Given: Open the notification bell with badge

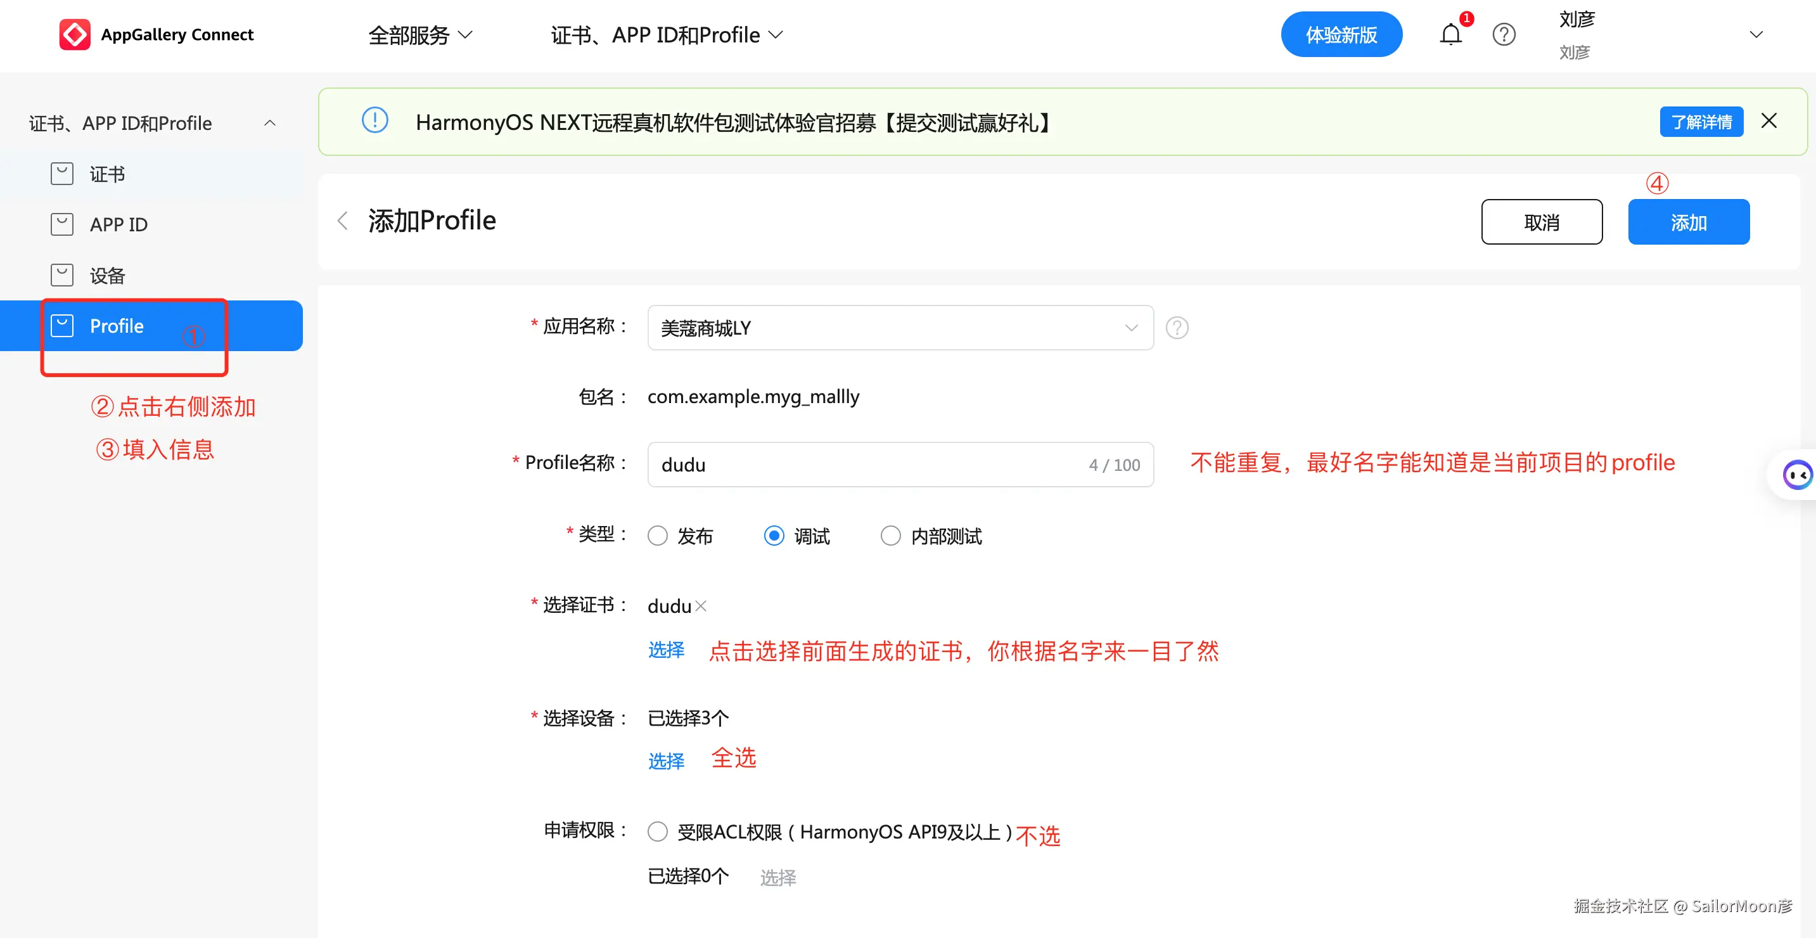Looking at the screenshot, I should coord(1451,34).
